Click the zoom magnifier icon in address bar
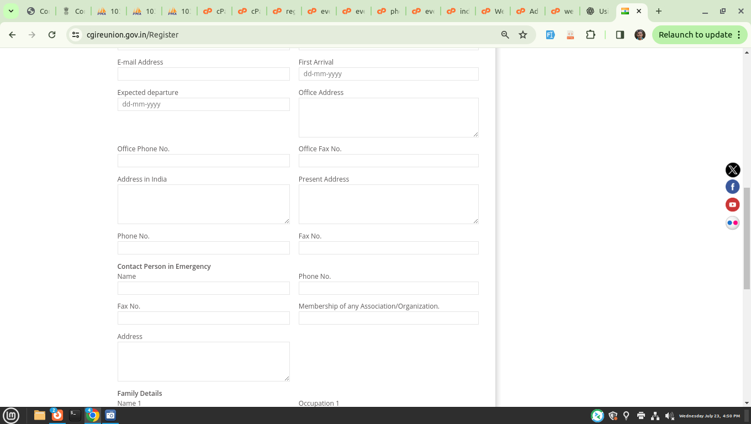This screenshot has height=424, width=751. (x=505, y=35)
